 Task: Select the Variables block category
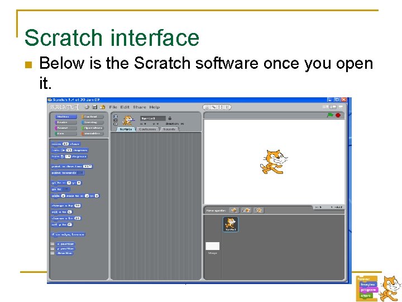[93, 134]
